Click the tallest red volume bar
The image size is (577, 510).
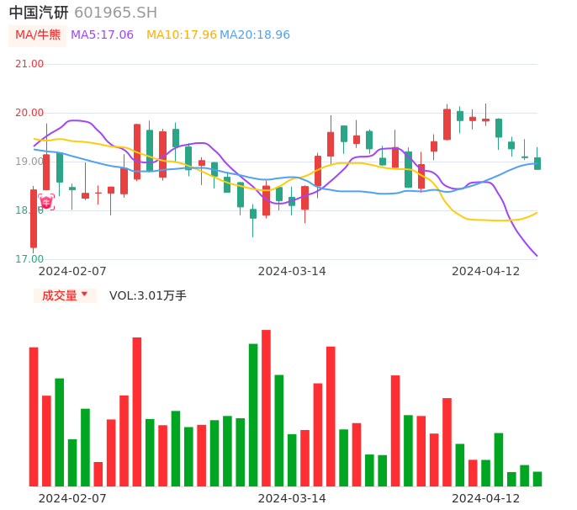(x=266, y=408)
